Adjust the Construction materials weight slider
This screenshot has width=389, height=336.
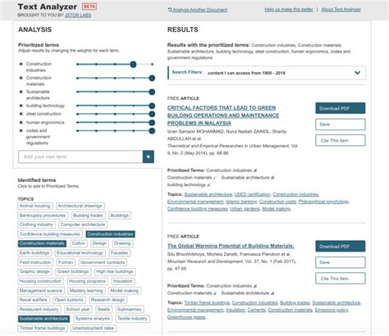point(152,78)
